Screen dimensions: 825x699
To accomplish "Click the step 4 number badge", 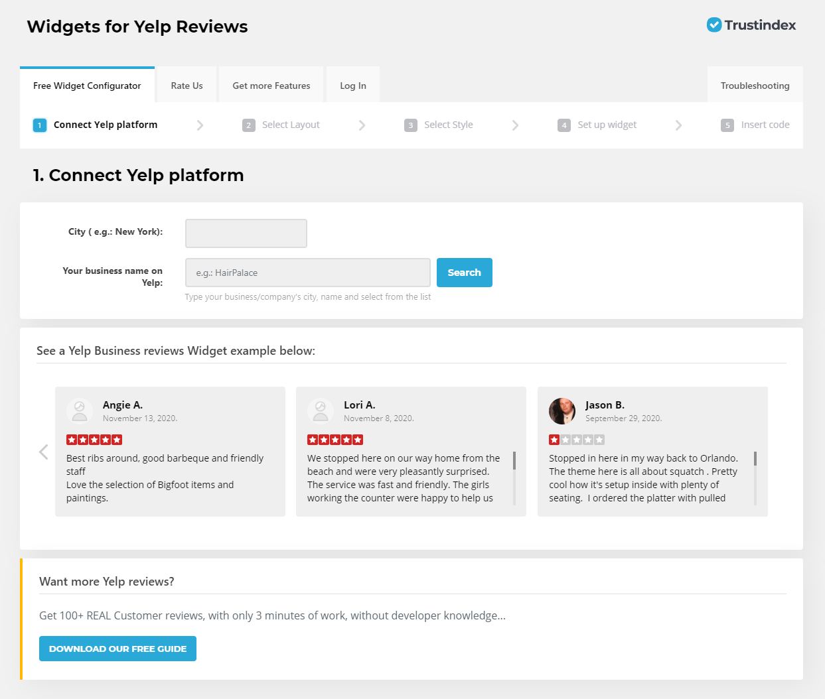I will [x=564, y=125].
